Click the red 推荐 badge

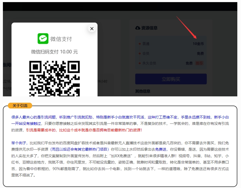pyautogui.click(x=199, y=63)
